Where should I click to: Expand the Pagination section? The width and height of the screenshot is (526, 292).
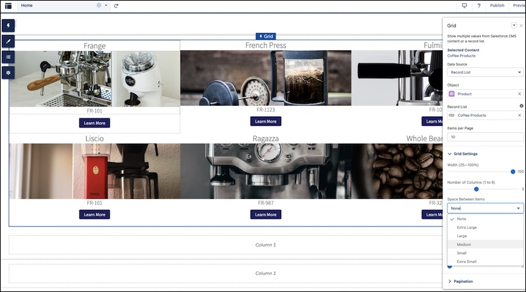[460, 281]
